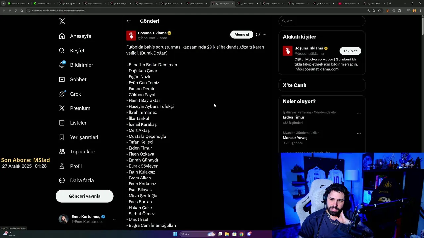Open a new browser tab
The width and height of the screenshot is (424, 238).
pyautogui.click(x=390, y=3)
